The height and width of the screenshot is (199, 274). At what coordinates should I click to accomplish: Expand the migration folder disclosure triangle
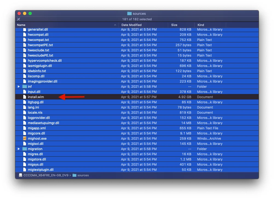pos(19,149)
